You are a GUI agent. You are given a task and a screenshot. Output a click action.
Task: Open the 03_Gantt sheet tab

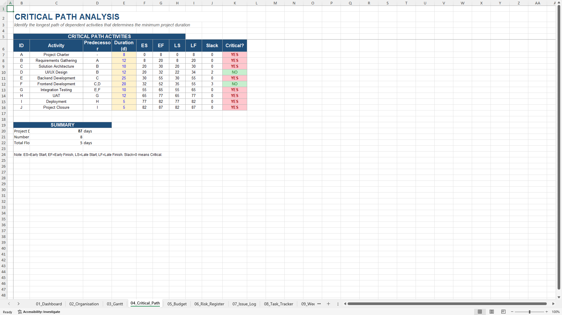(115, 304)
